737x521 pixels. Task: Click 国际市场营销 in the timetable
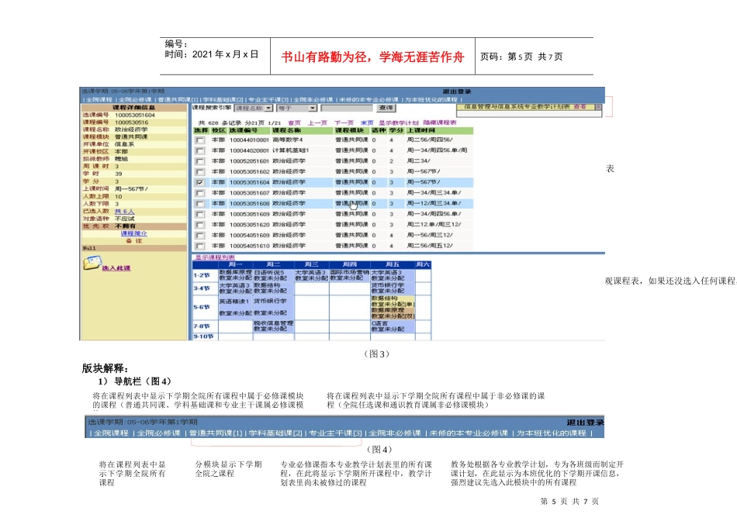point(349,272)
